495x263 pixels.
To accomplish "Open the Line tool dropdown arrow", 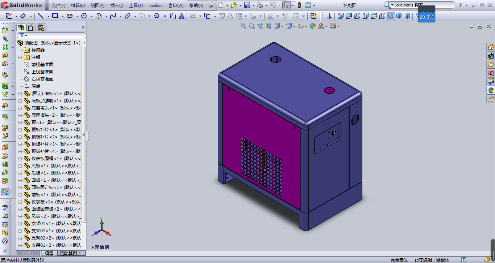I will coord(47,16).
